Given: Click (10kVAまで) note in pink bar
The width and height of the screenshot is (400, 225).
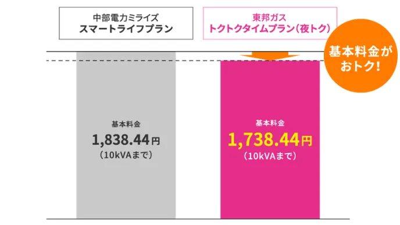Looking at the screenshot, I should coord(270,156).
